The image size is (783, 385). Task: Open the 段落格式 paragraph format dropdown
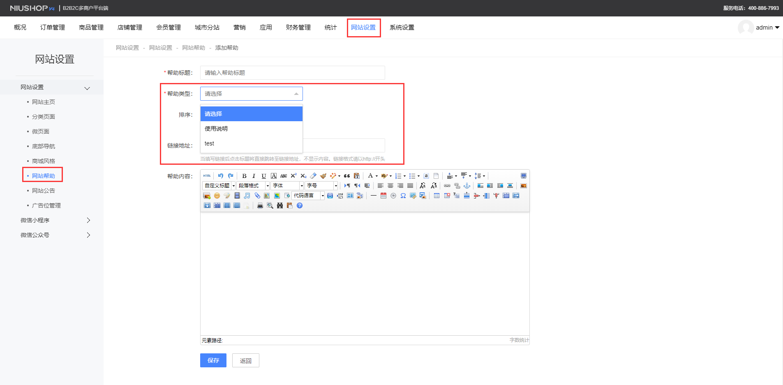pos(253,186)
